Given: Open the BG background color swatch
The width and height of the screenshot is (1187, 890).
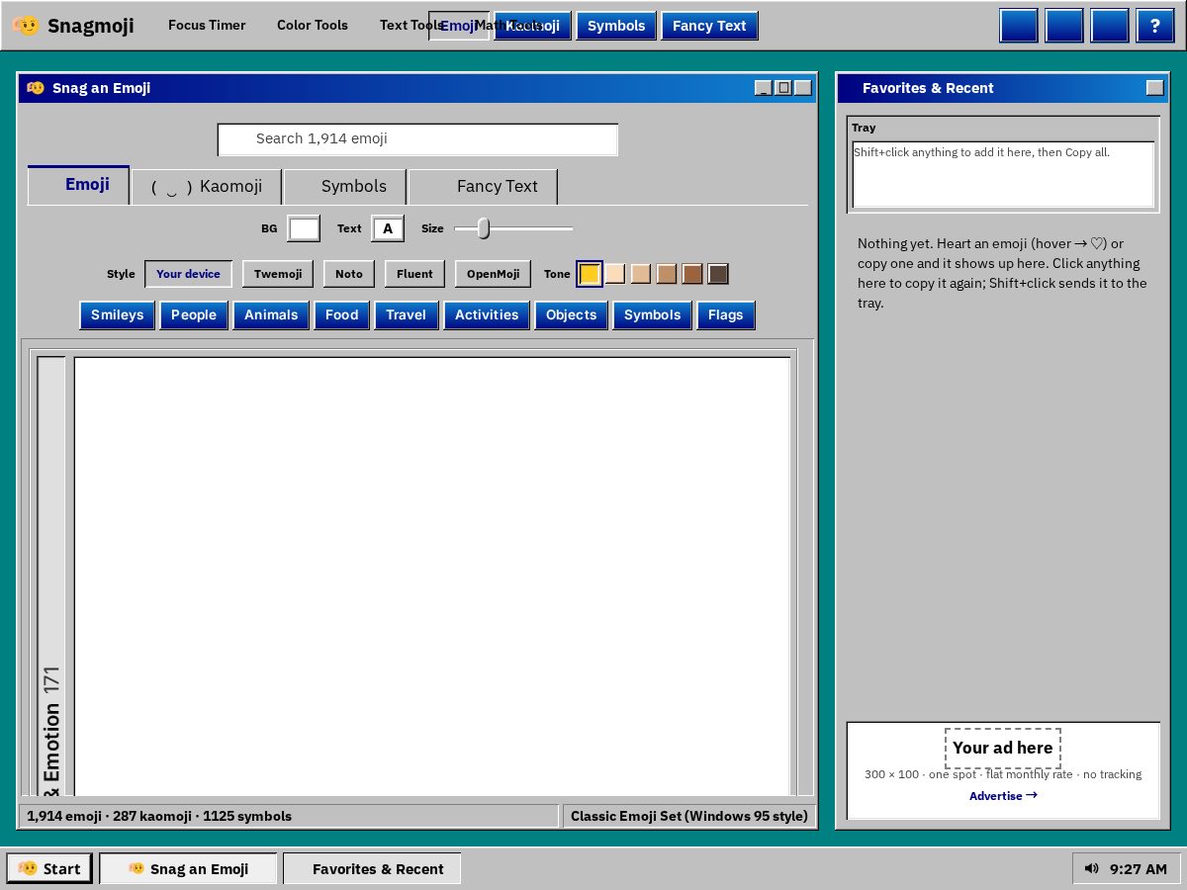Looking at the screenshot, I should click(x=304, y=228).
